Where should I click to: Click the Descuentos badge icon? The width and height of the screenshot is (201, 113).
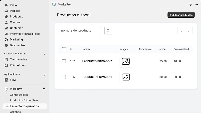point(6,45)
